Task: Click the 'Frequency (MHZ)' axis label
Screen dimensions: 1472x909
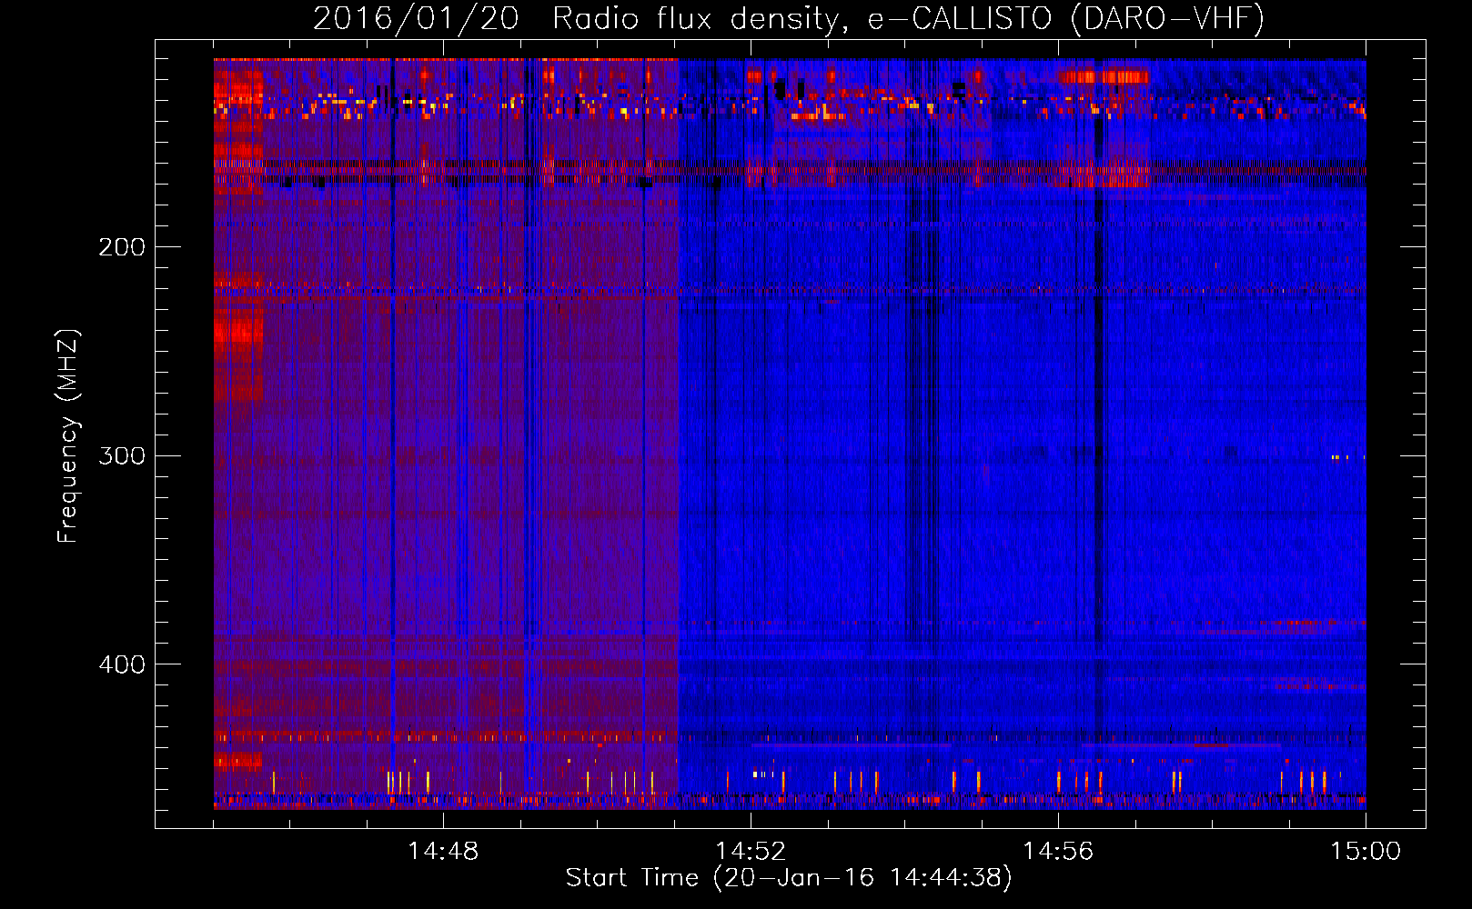Action: pyautogui.click(x=68, y=436)
